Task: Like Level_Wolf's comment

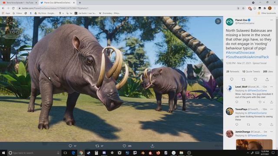Action: (x=260, y=102)
